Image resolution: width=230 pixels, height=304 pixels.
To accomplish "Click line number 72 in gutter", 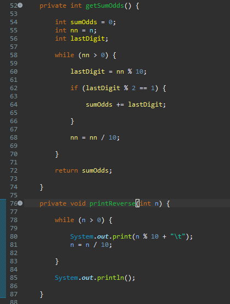I will tap(14, 170).
